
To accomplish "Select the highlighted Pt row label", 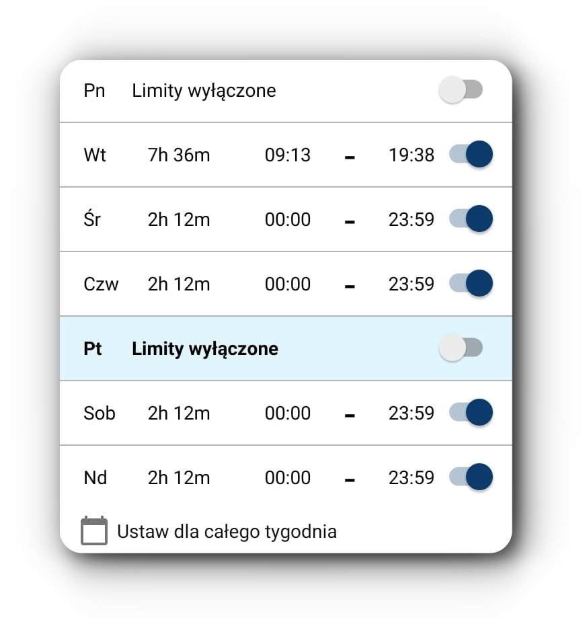I will (x=93, y=348).
